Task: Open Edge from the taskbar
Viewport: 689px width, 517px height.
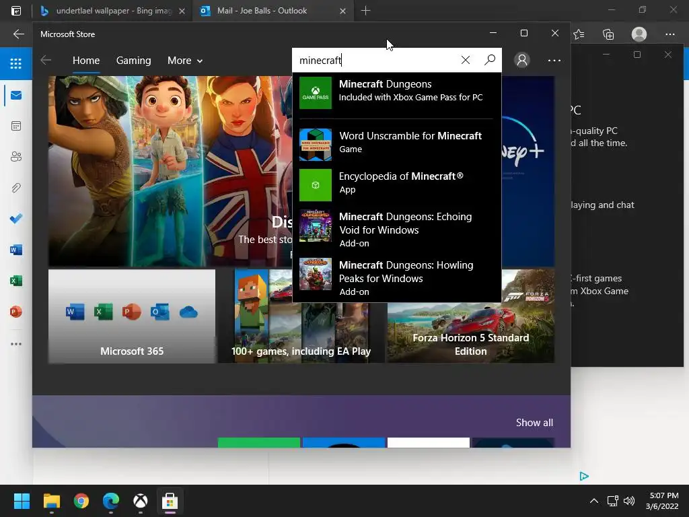Action: click(111, 501)
